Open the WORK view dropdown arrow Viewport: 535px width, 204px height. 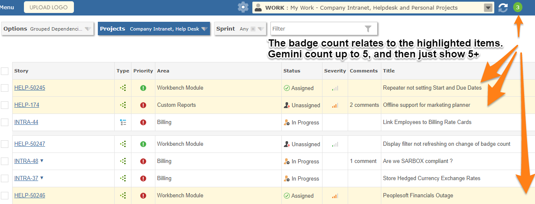(488, 8)
